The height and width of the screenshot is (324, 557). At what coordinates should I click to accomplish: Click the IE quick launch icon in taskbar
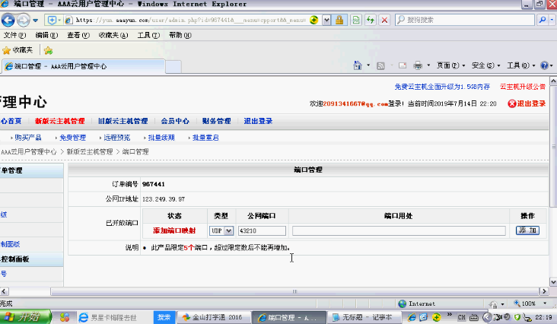tap(412, 317)
